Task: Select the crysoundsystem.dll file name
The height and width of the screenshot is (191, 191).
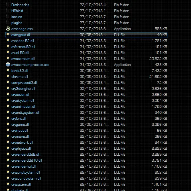Action: (x=26, y=178)
